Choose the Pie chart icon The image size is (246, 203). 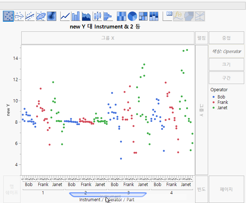click(133, 16)
